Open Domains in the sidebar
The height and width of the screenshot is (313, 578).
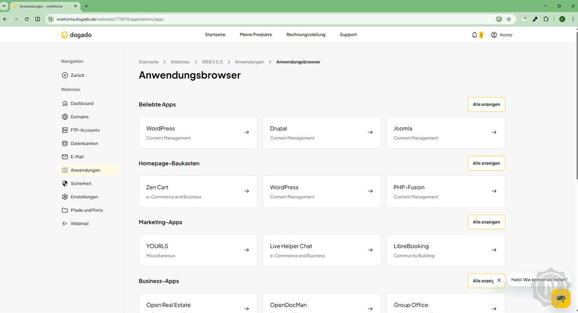coord(89,117)
